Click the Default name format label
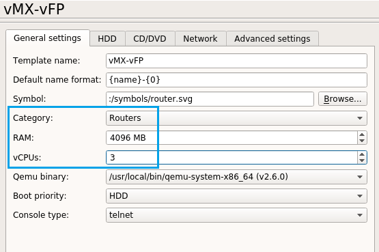 [x=57, y=80]
